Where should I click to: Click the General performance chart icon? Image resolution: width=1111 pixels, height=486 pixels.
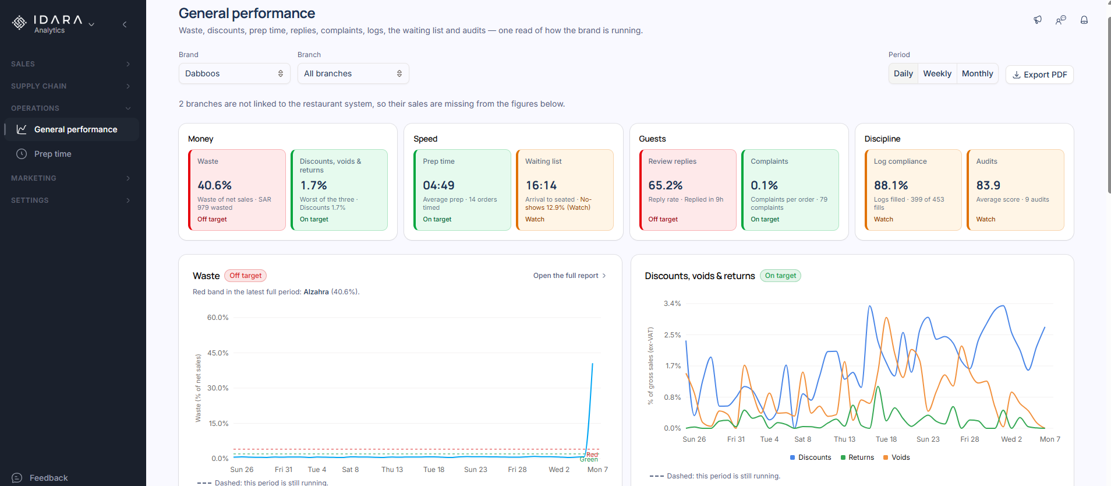[x=22, y=129]
